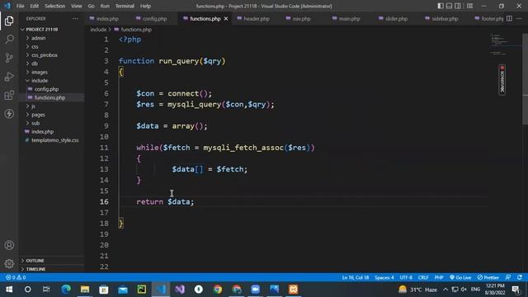Switch to the header.php tab
Viewport: 528px width, 297px height.
pos(257,18)
